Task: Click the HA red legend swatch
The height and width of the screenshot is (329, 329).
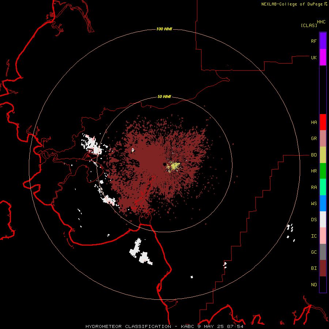Action: tap(323, 122)
